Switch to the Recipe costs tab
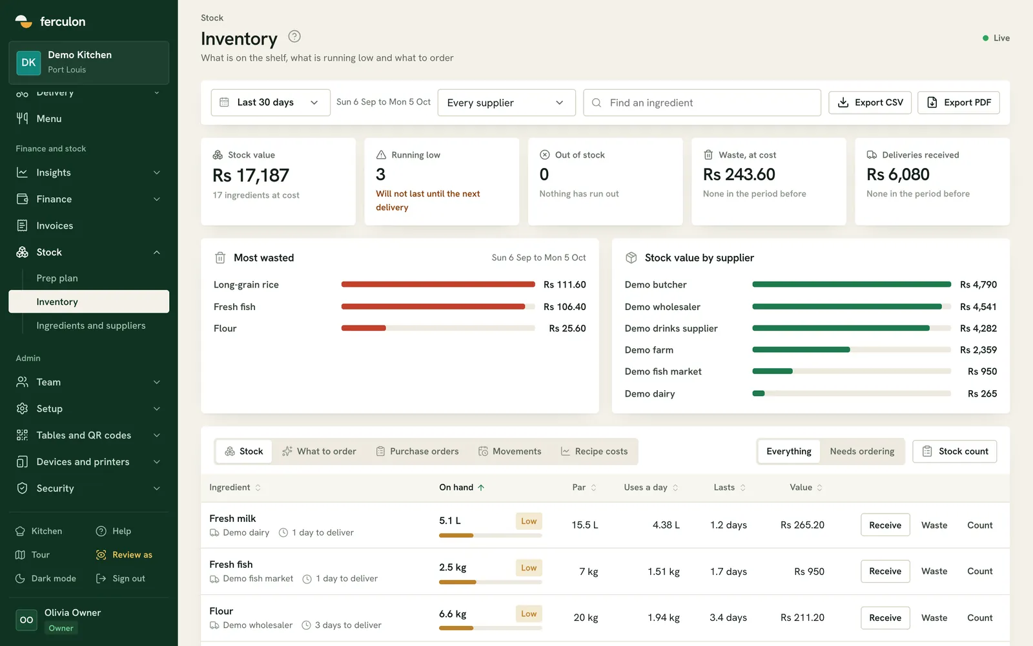Viewport: 1033px width, 646px height. coord(594,451)
